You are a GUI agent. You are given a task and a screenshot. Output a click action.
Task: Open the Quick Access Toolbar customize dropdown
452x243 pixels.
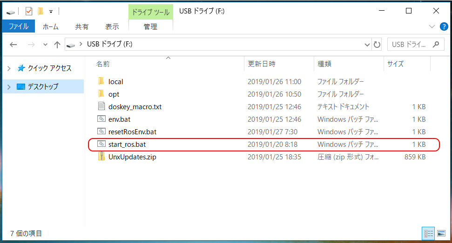[x=51, y=12]
